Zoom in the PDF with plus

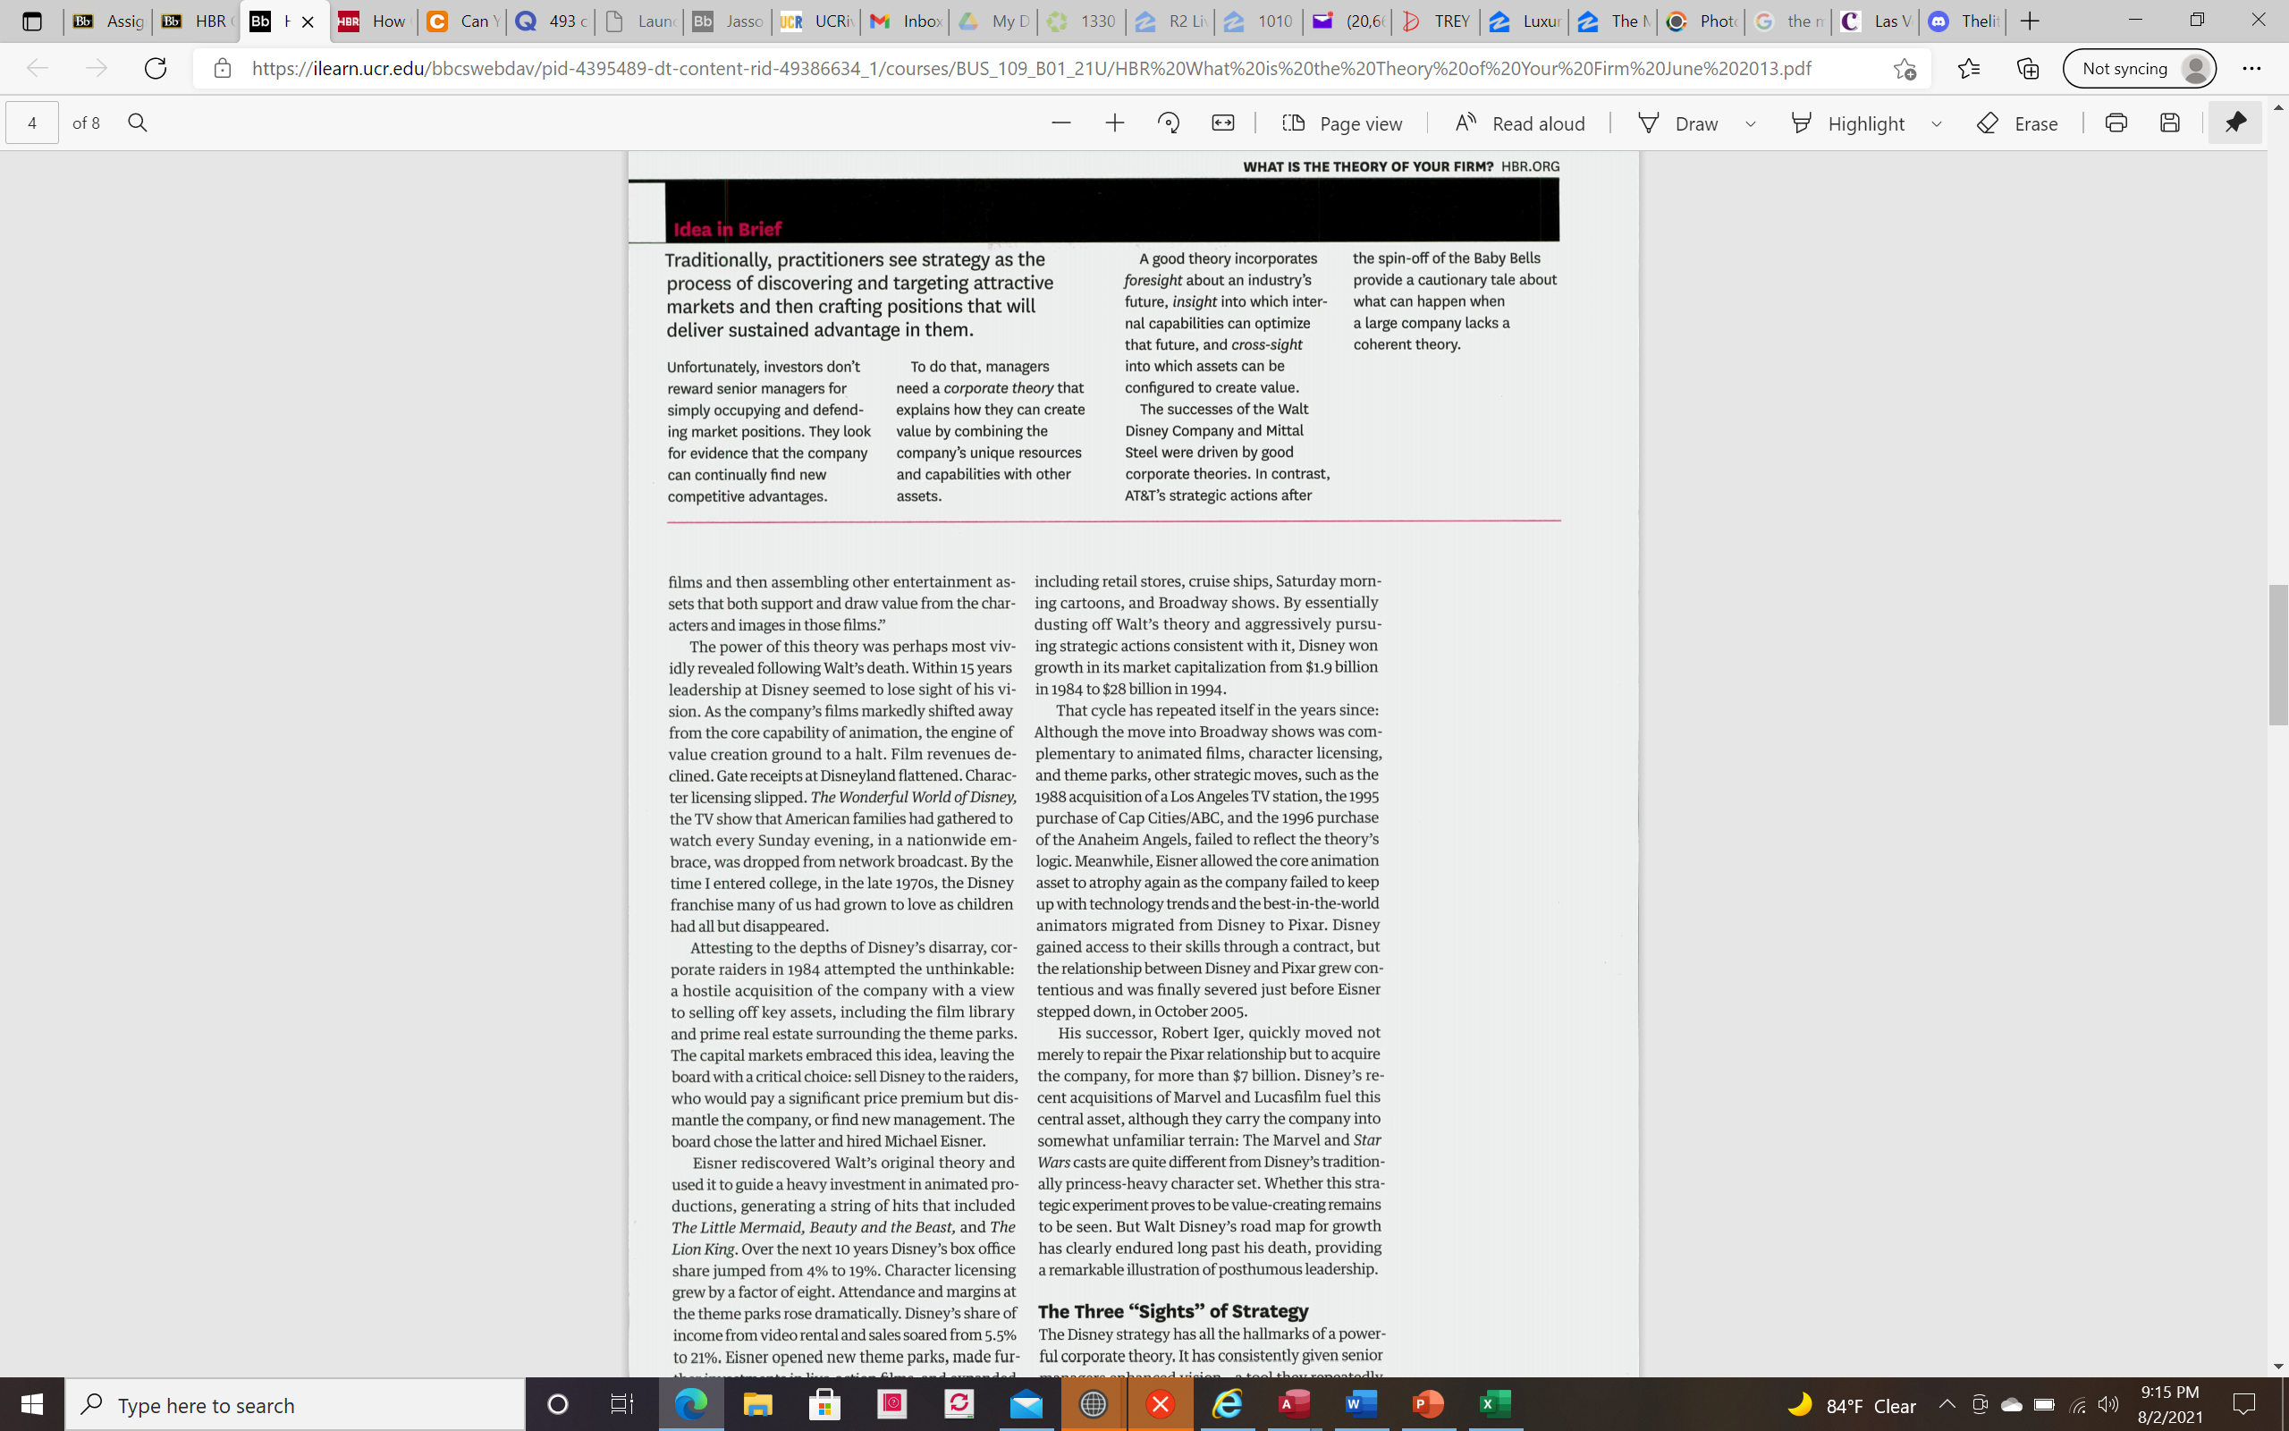point(1115,123)
